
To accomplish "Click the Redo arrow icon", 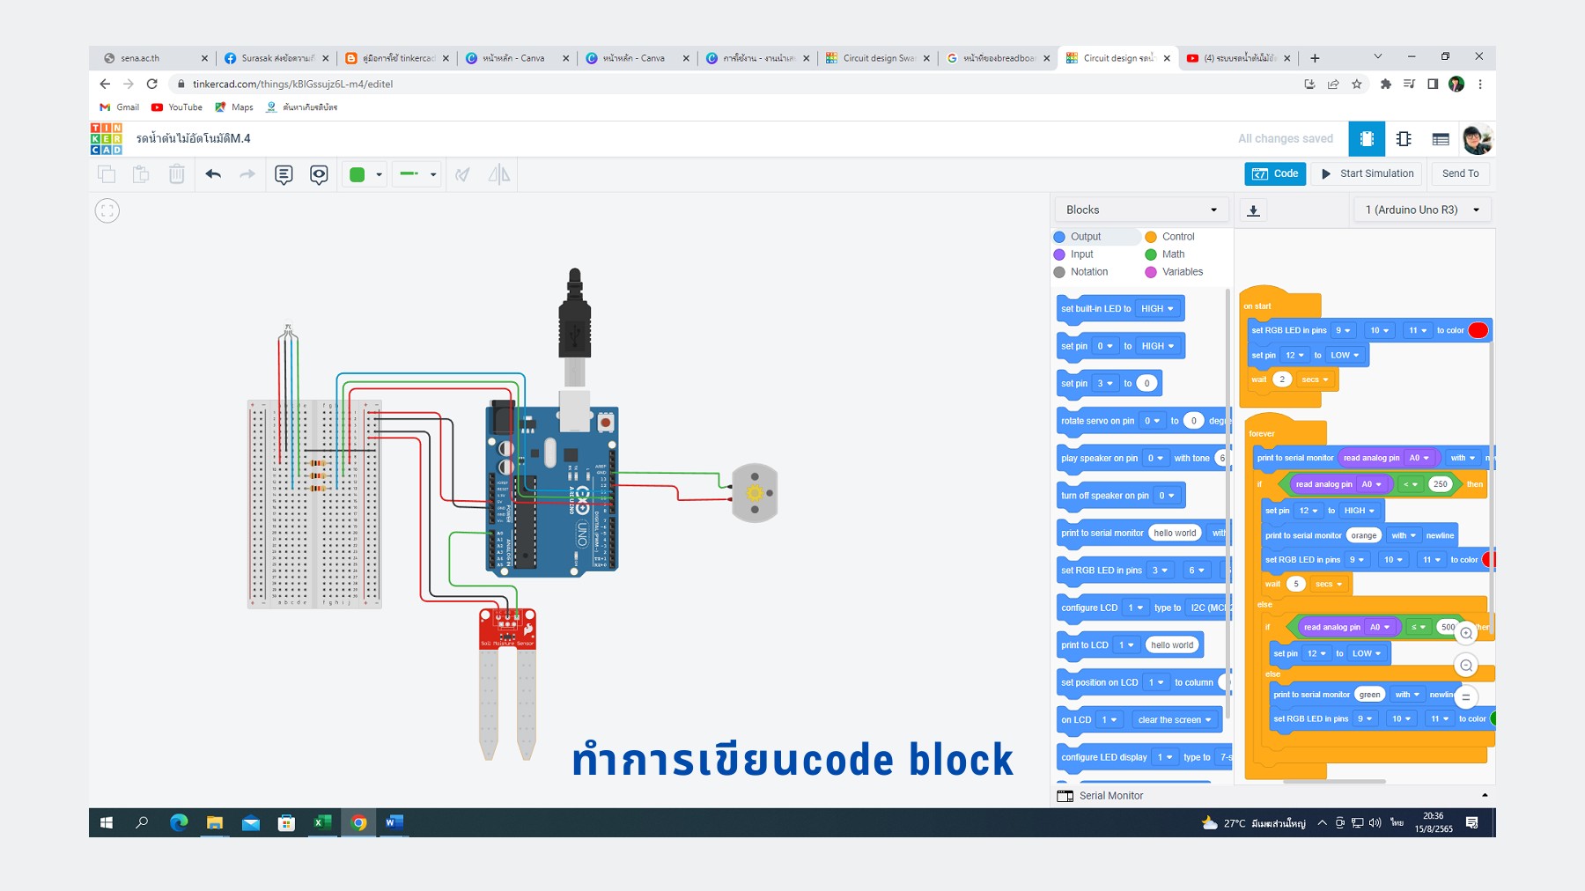I will [x=247, y=173].
